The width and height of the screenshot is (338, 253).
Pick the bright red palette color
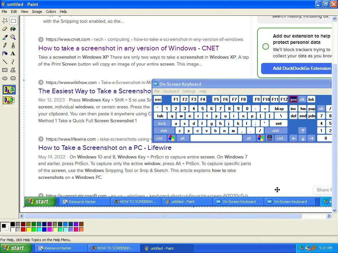pyautogui.click(x=23, y=230)
